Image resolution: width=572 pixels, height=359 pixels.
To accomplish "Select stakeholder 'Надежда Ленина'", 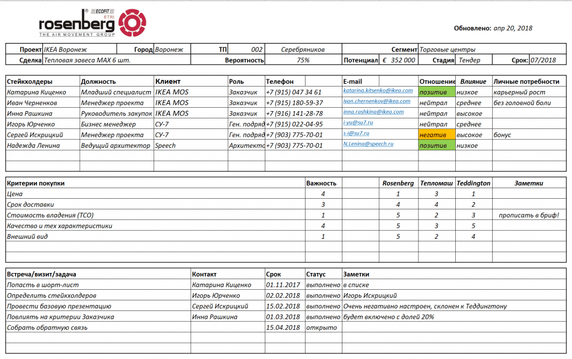I will coord(33,145).
